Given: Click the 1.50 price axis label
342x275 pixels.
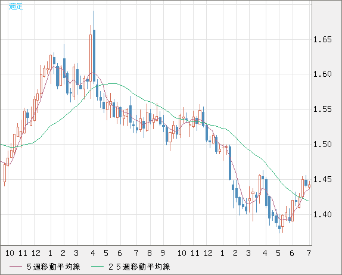Looking at the screenshot, I should click(x=322, y=144).
